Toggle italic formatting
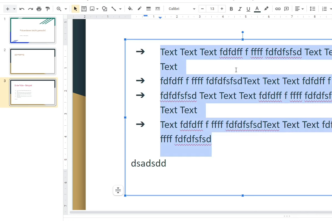 click(x=240, y=9)
